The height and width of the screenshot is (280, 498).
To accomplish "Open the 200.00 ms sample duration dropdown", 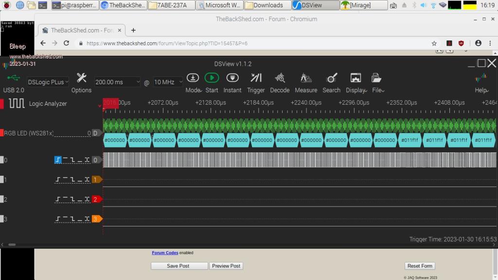I will (x=117, y=82).
